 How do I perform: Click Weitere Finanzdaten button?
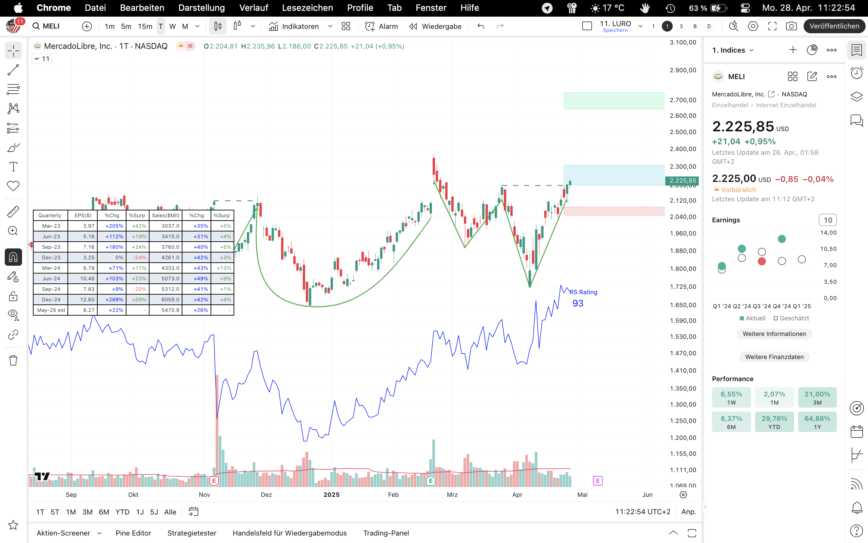(x=774, y=357)
